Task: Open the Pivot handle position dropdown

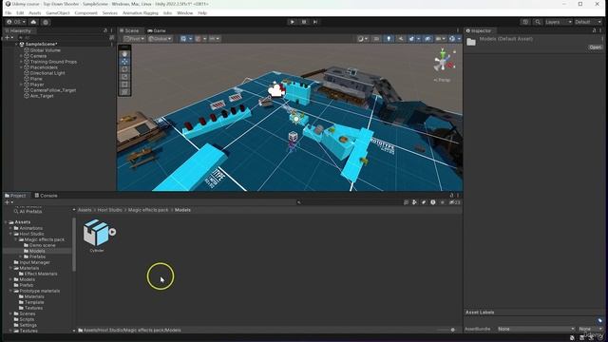Action: pos(134,39)
